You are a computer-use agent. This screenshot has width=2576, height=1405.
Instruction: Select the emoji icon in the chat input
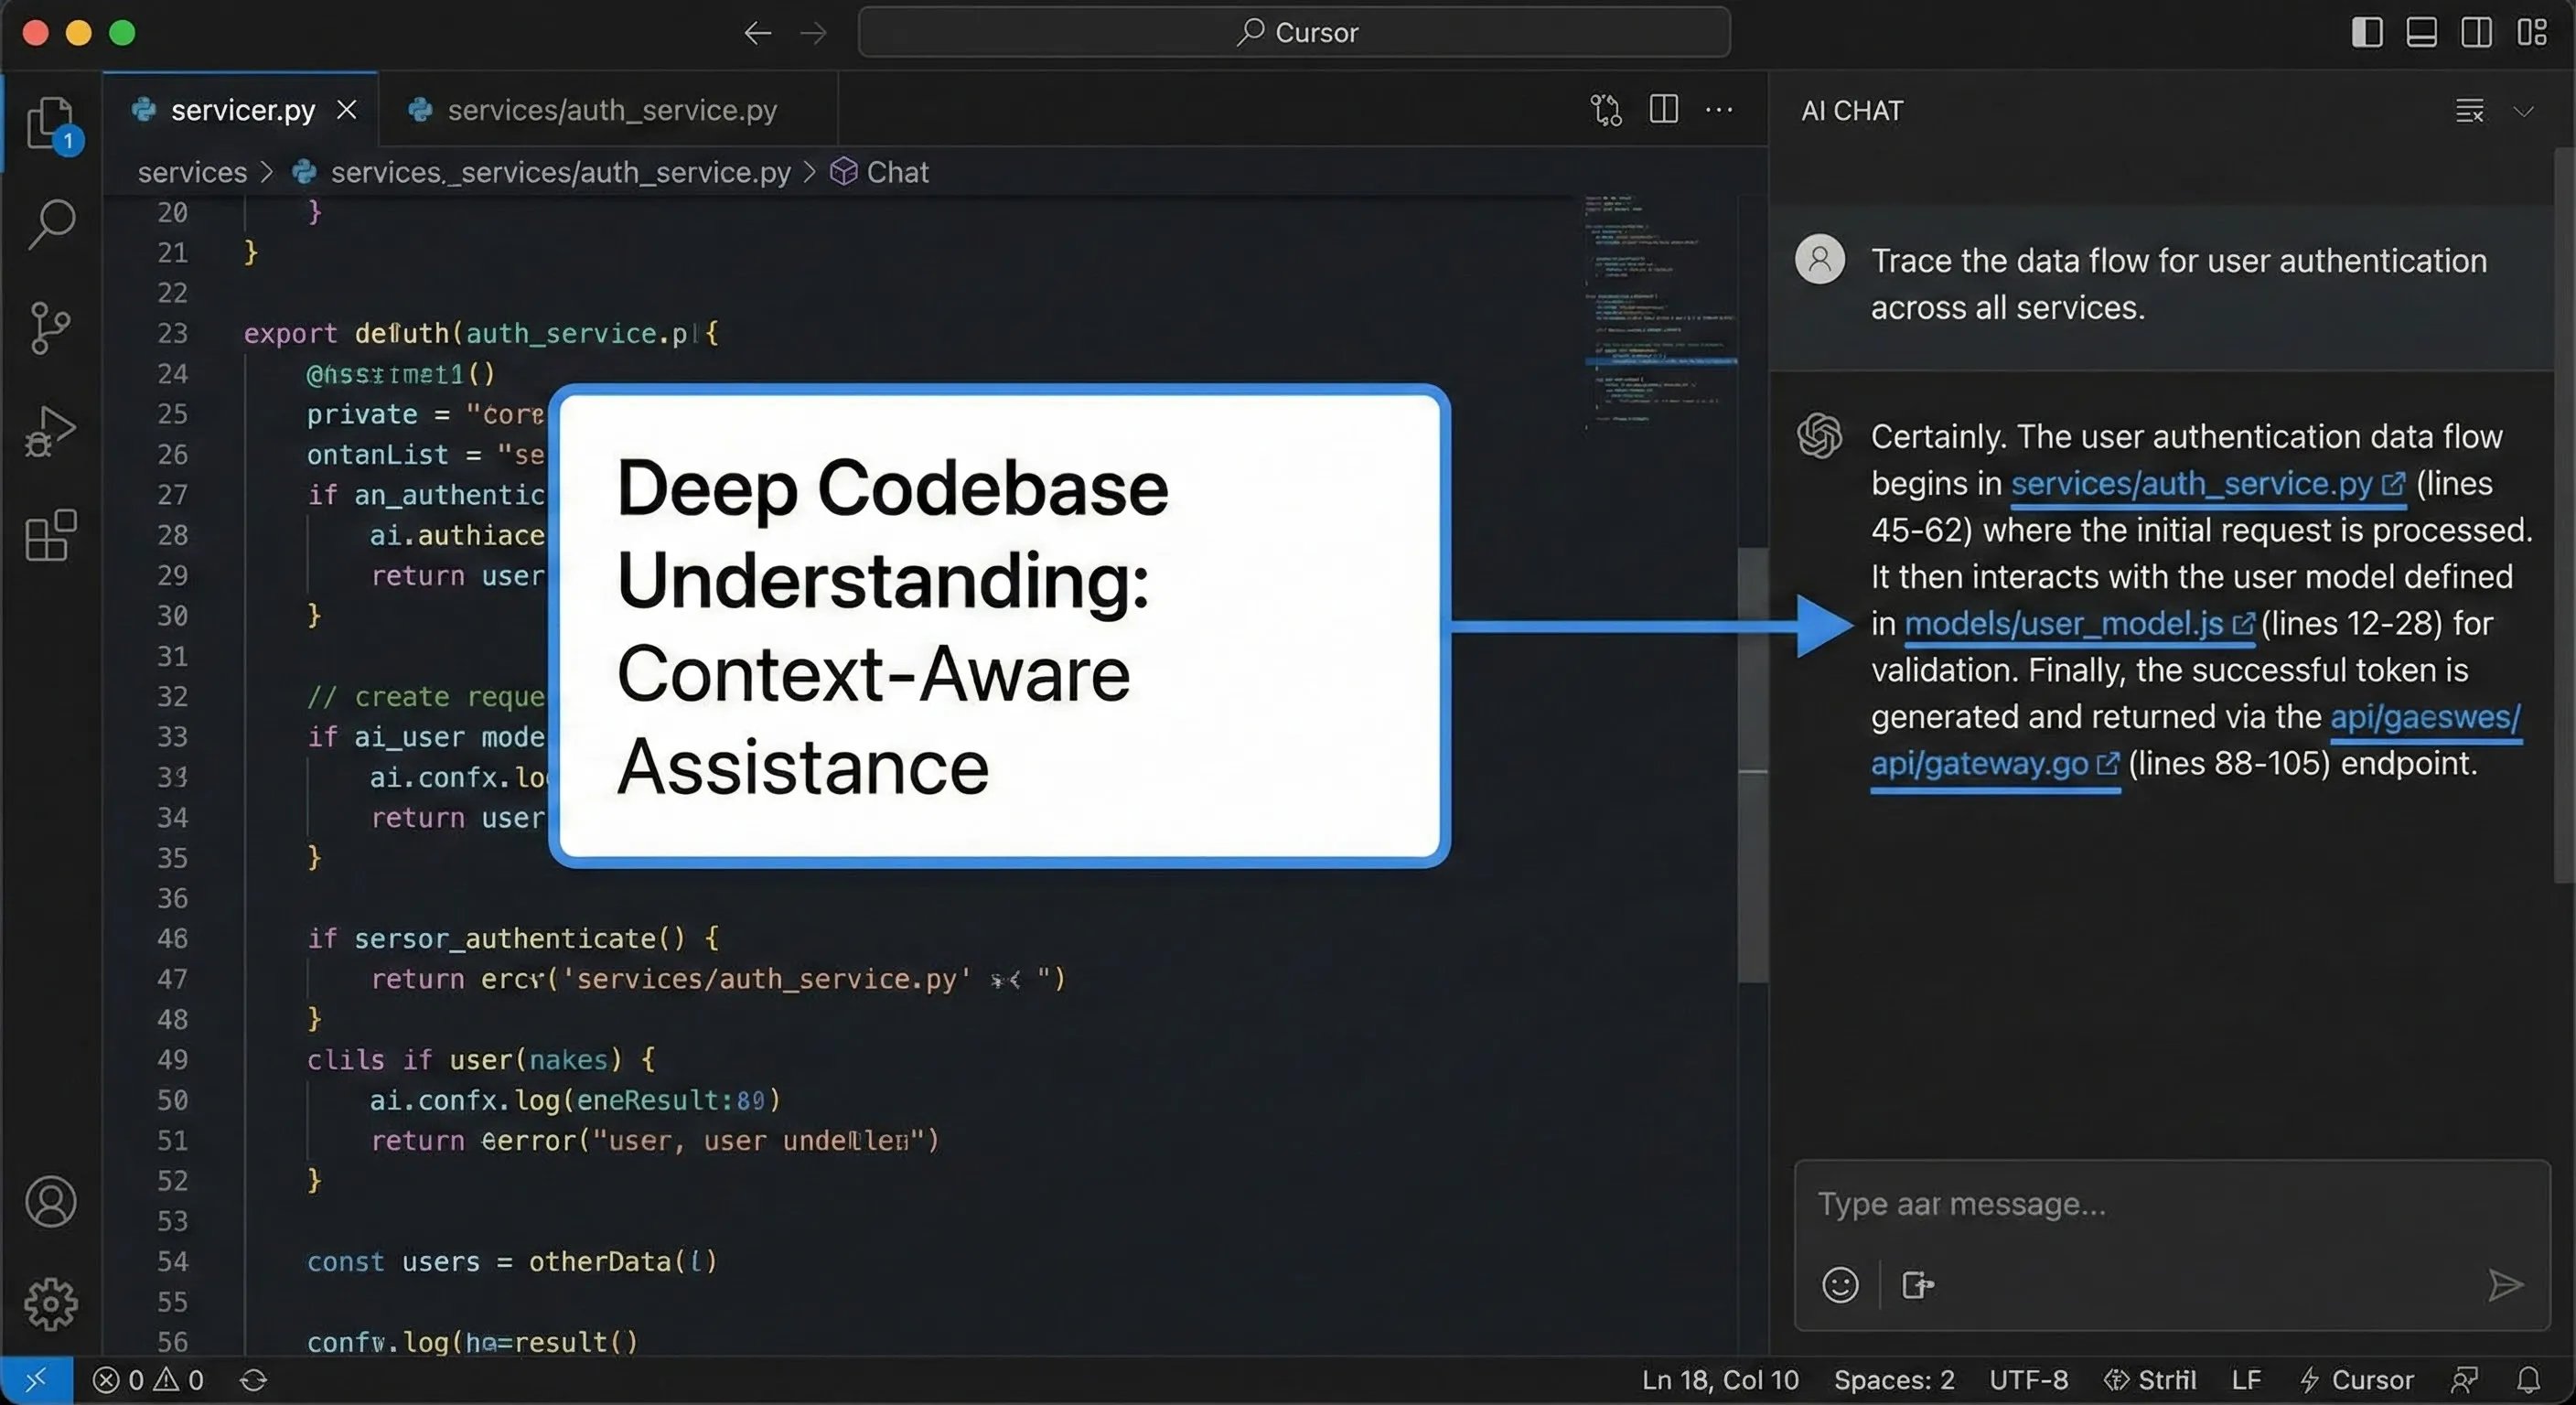click(x=1840, y=1286)
